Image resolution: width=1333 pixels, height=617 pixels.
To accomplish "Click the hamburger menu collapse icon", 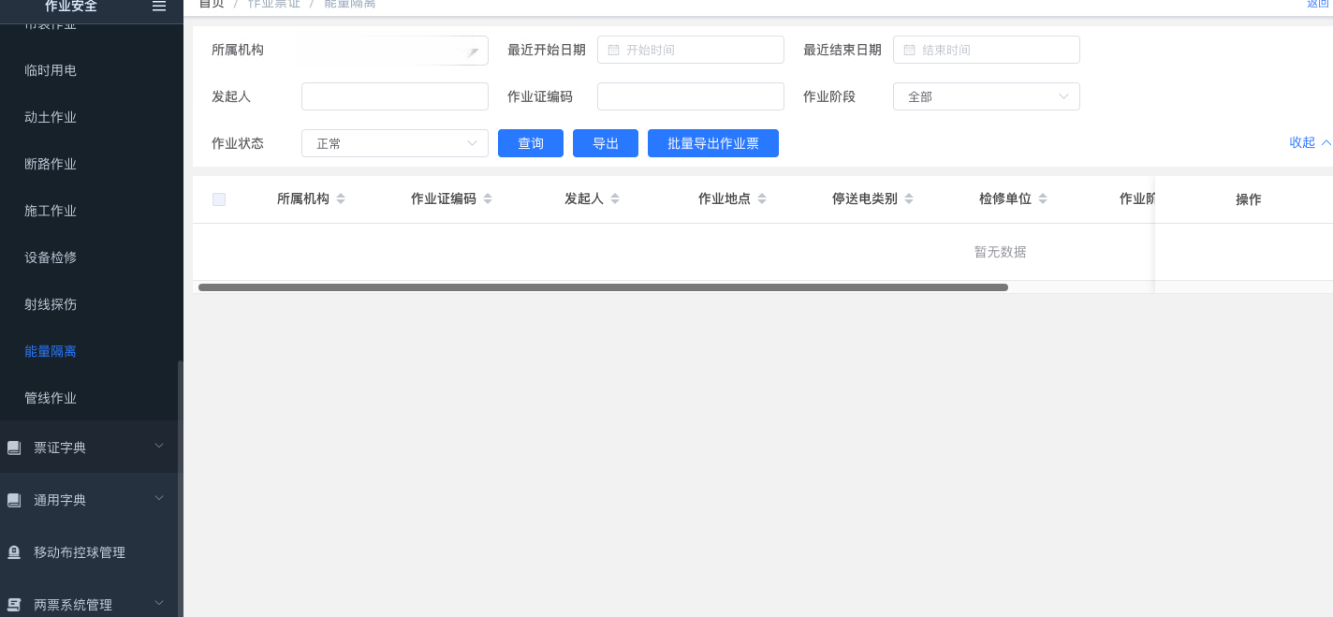I will (159, 6).
